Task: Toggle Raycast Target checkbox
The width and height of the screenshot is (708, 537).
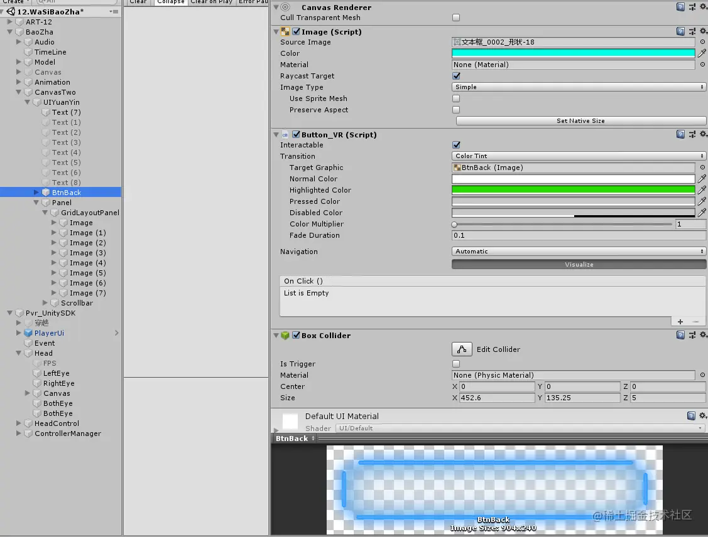Action: (x=456, y=76)
